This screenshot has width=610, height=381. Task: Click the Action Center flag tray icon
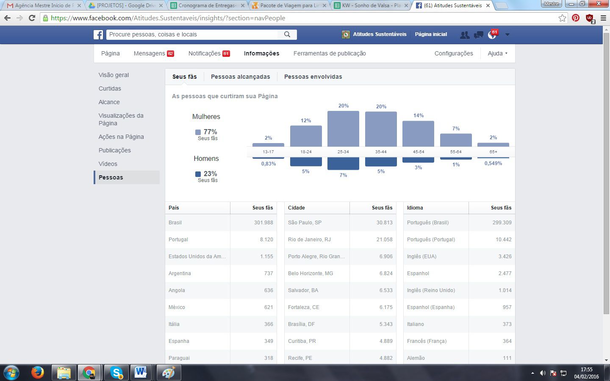pos(553,373)
